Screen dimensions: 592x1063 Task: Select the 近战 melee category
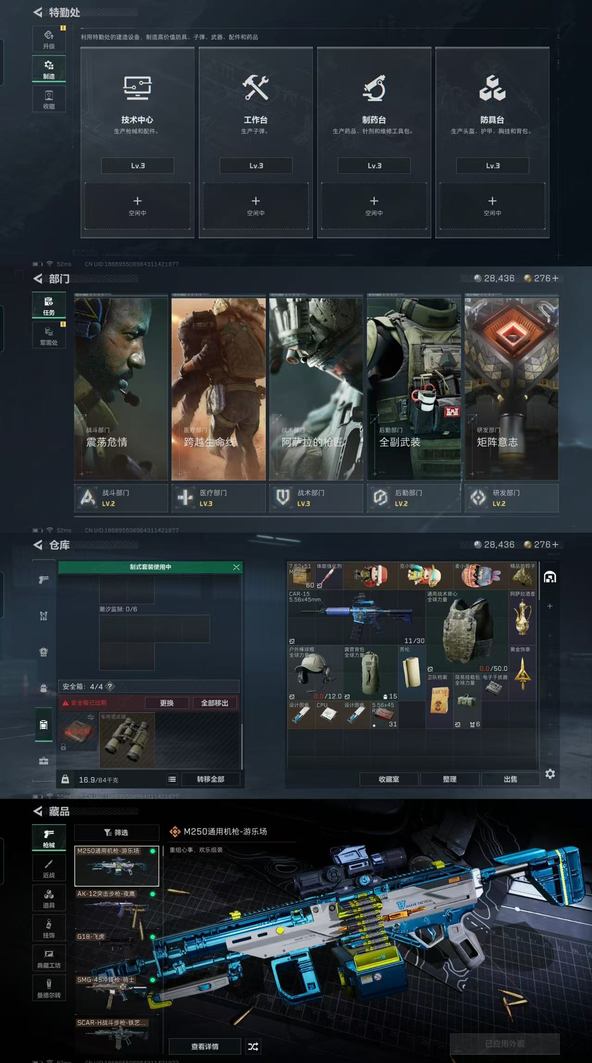[49, 868]
